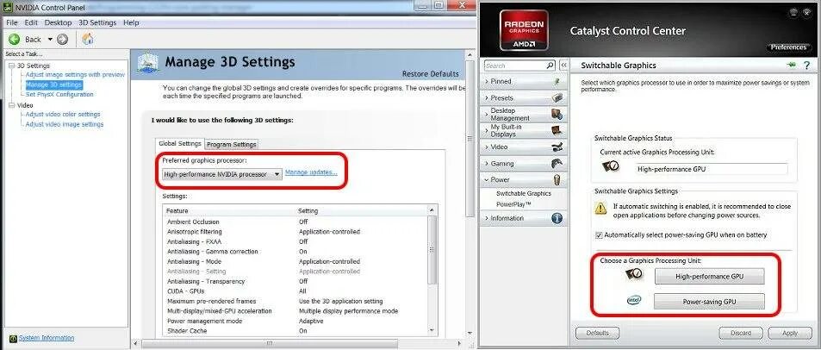The width and height of the screenshot is (821, 350).
Task: Expand the Desktop Management section
Action: 525,114
